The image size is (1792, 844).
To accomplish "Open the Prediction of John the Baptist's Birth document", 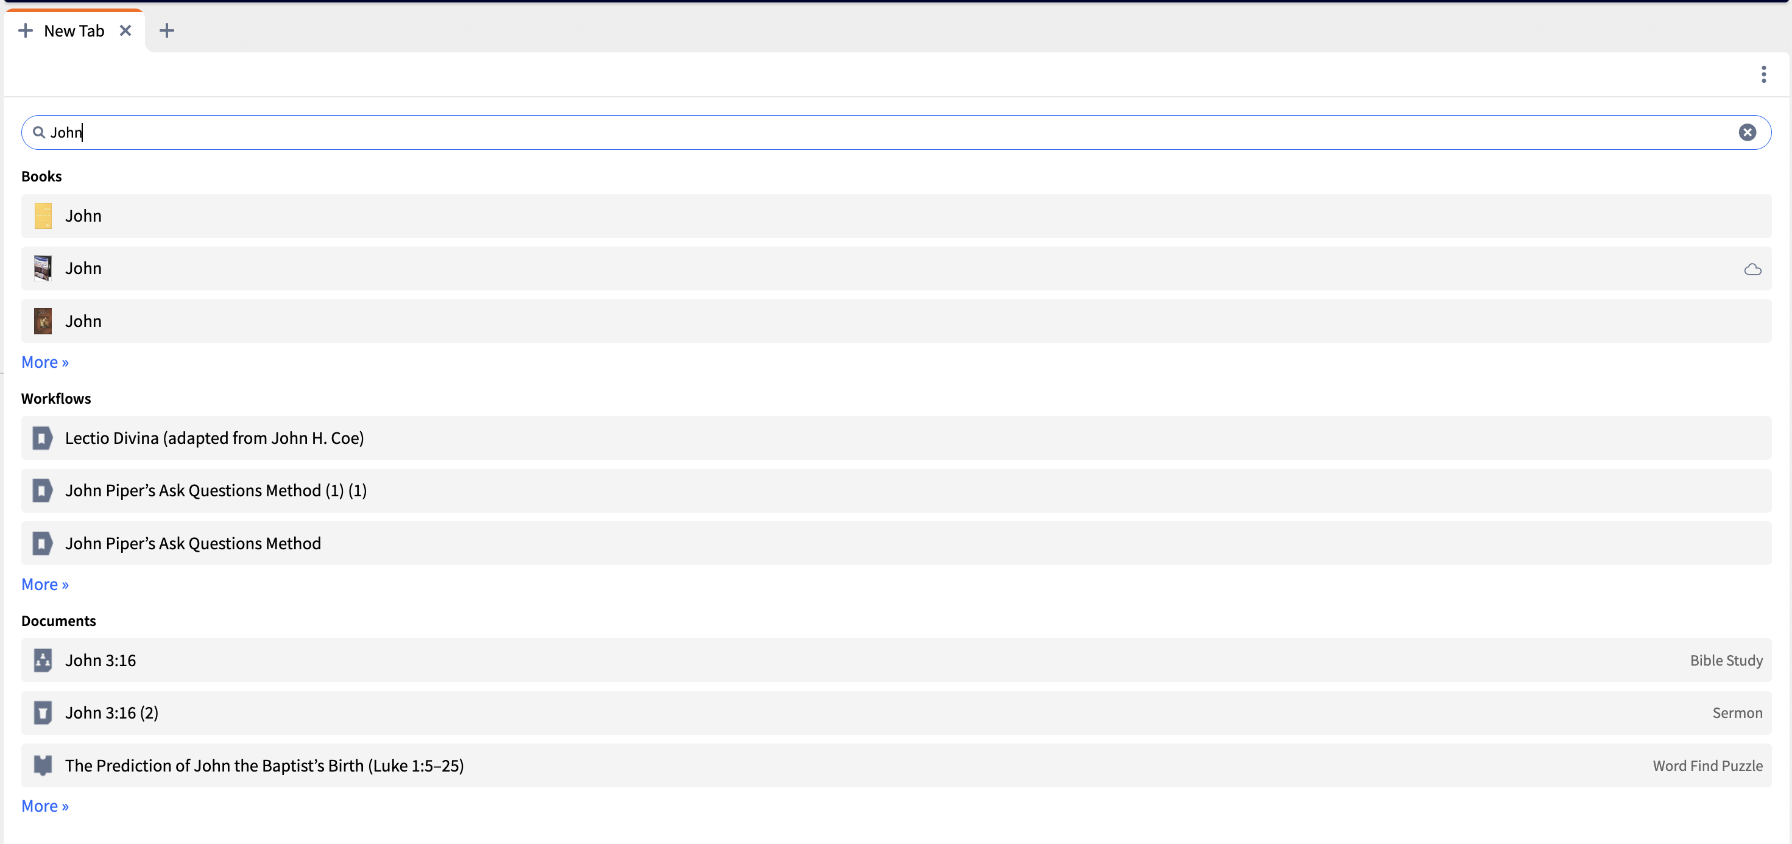I will click(x=896, y=765).
